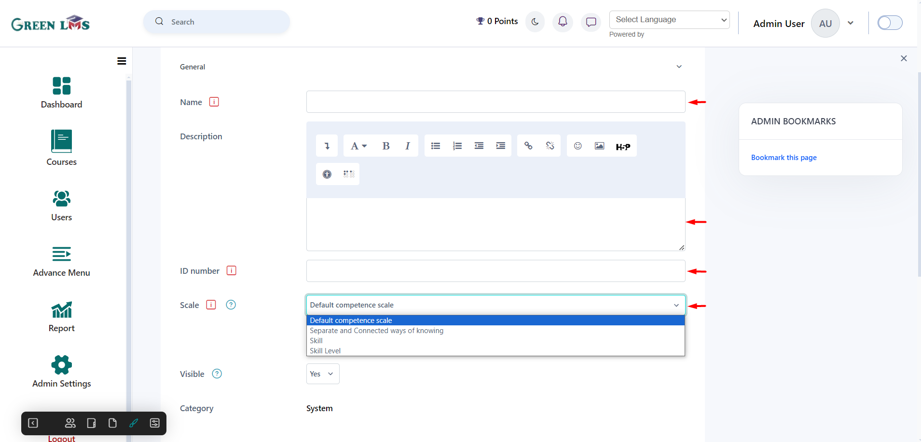
Task: Open the paragraph styles menu
Action: (x=358, y=146)
